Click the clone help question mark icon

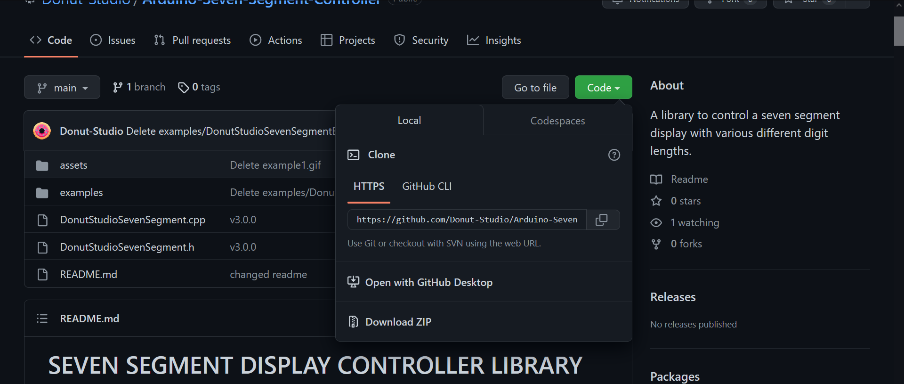614,155
